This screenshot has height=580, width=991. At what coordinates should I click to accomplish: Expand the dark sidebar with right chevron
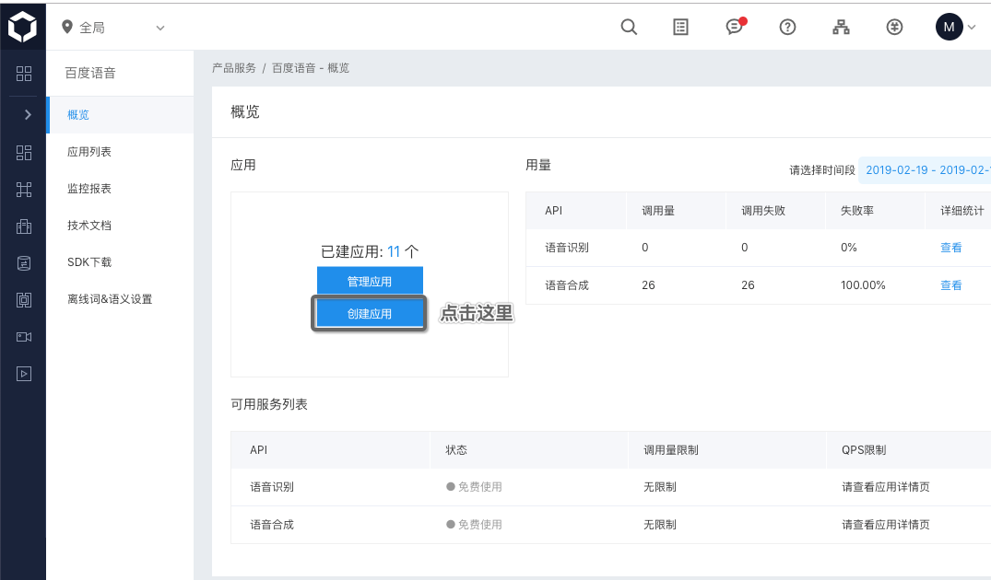click(27, 114)
